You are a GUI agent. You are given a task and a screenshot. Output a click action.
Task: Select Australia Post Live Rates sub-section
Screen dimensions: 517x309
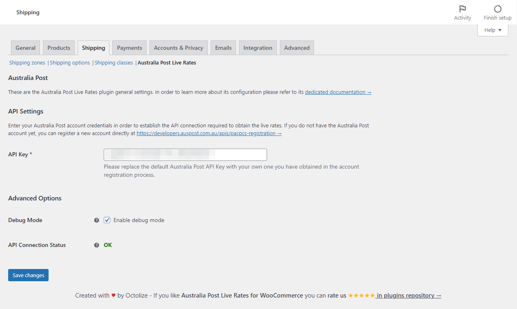(167, 62)
